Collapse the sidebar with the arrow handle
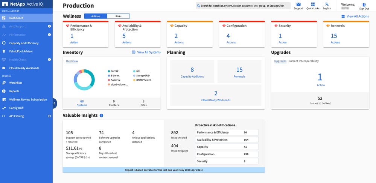The image size is (376, 183). tap(55, 103)
